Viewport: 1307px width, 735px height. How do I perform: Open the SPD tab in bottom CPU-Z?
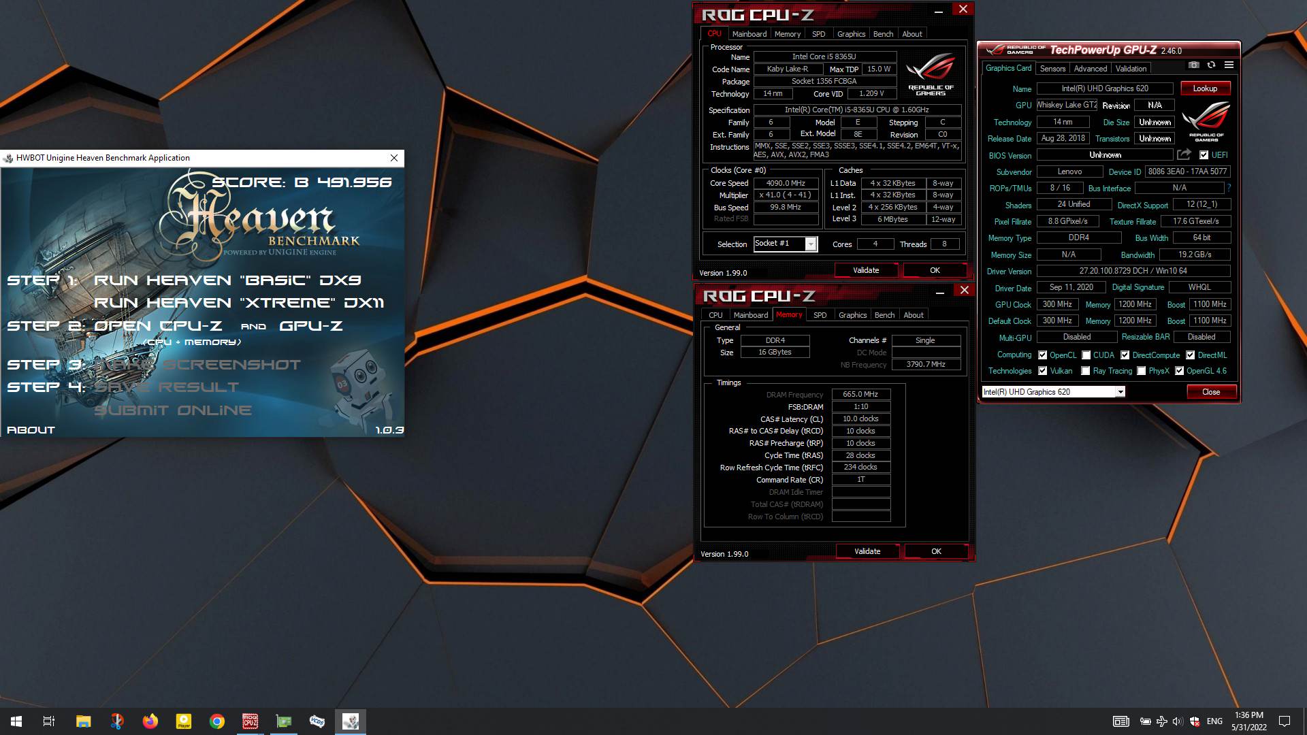click(x=820, y=315)
